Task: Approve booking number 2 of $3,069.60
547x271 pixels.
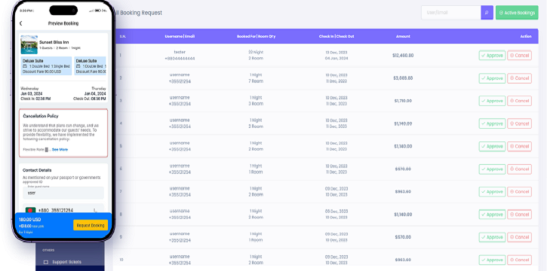Action: pos(492,78)
